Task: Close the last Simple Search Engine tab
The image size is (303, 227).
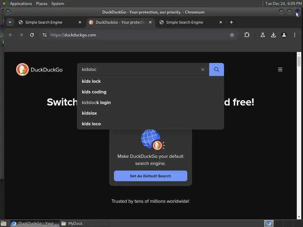Action: pyautogui.click(x=221, y=22)
